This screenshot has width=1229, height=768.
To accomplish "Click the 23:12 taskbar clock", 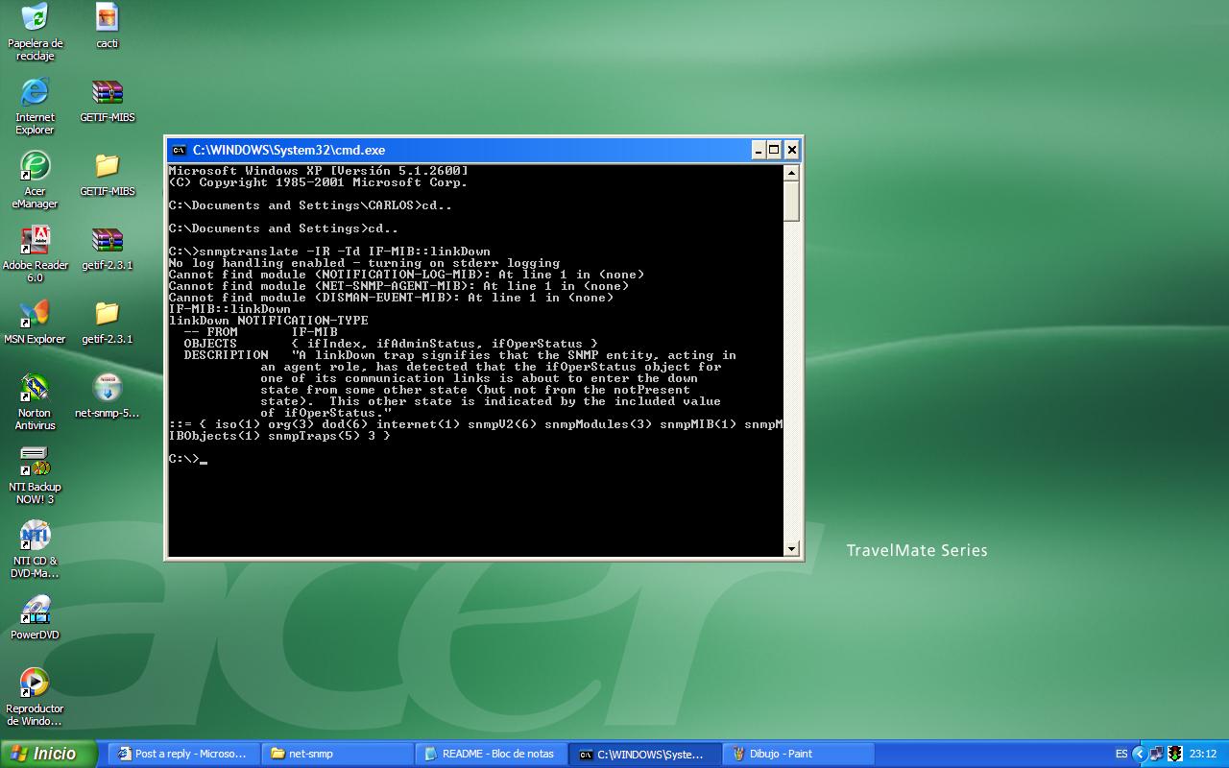I will coord(1203,754).
